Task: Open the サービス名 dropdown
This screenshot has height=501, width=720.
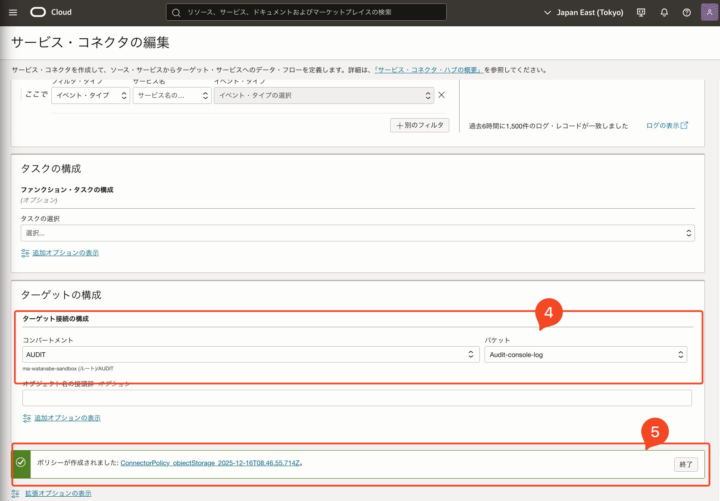Action: click(x=172, y=96)
